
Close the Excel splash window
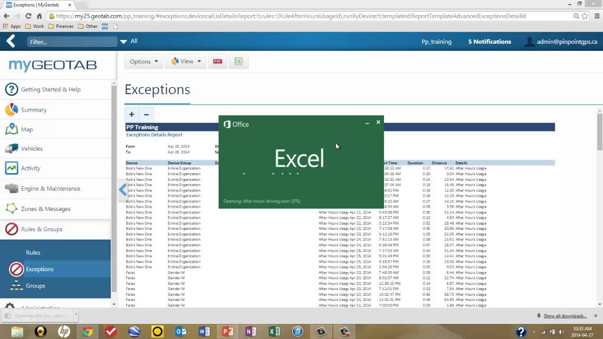(378, 122)
